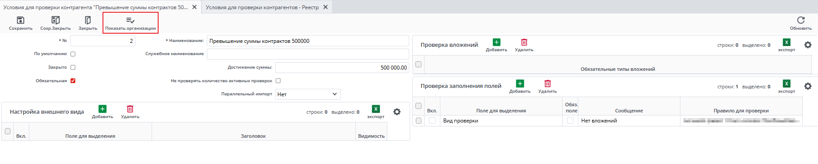Delete row in Настройка внешнего вида
Image resolution: width=818 pixels, height=164 pixels.
[x=130, y=109]
